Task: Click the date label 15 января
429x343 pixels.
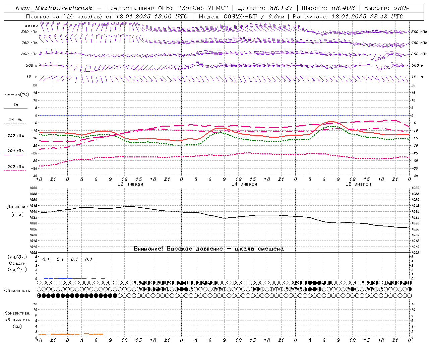Action: click(x=358, y=184)
